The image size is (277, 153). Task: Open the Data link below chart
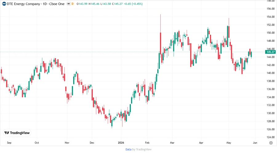[x=128, y=150]
